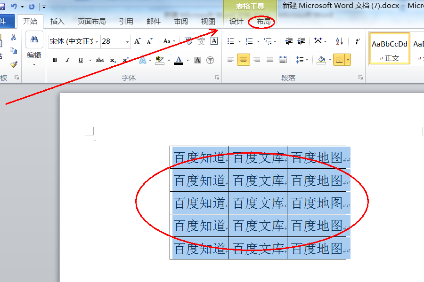Click the Numbering list icon
The height and width of the screenshot is (282, 424).
(249, 41)
